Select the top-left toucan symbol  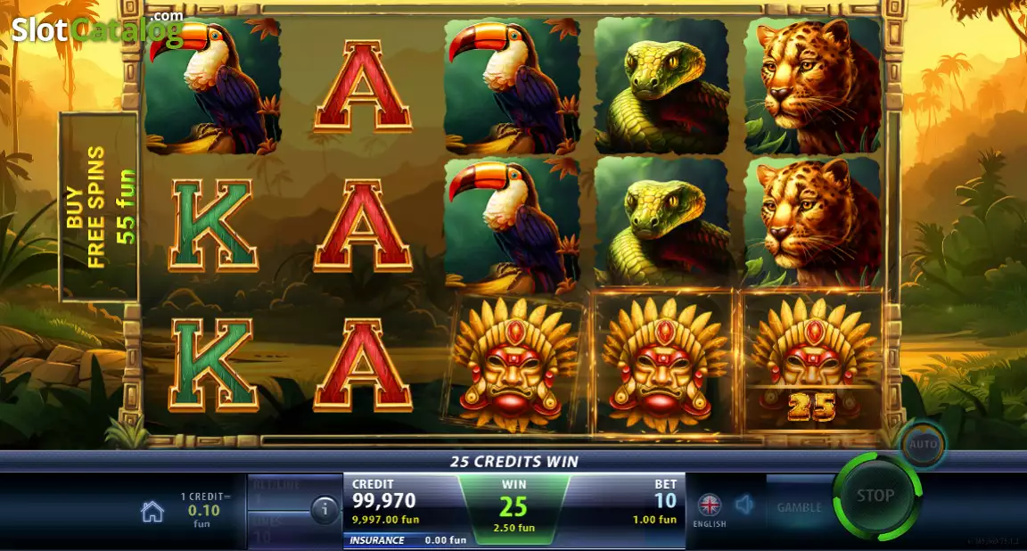[x=213, y=86]
